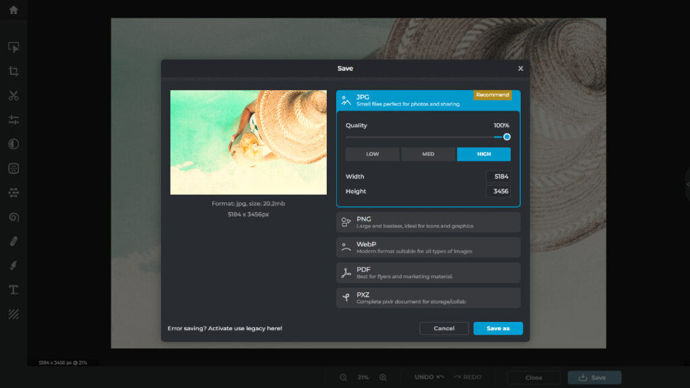
Task: Open the Cutout scissors tool
Action: (x=13, y=95)
